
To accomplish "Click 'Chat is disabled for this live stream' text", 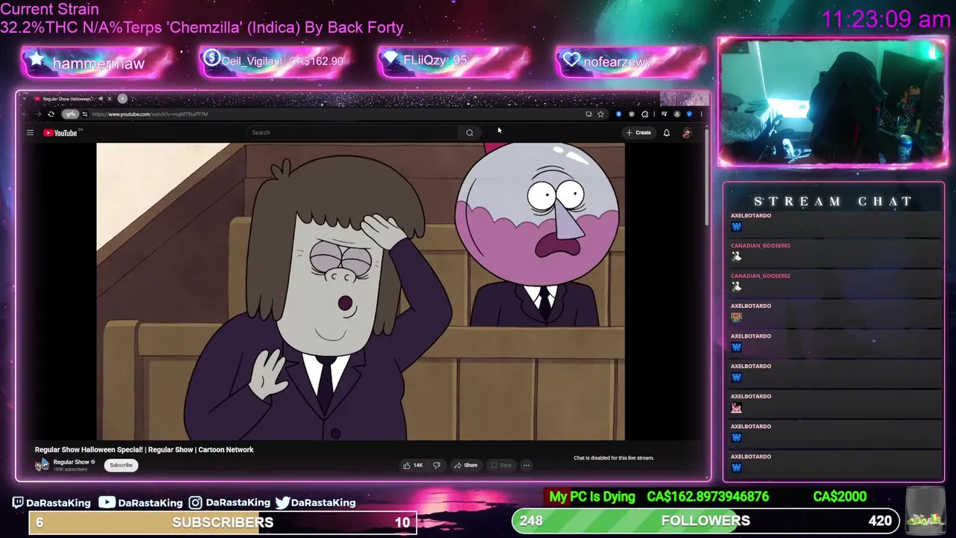I will click(614, 458).
